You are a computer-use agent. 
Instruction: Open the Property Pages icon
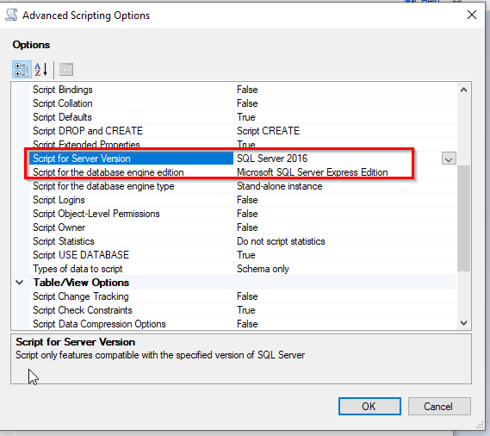66,70
